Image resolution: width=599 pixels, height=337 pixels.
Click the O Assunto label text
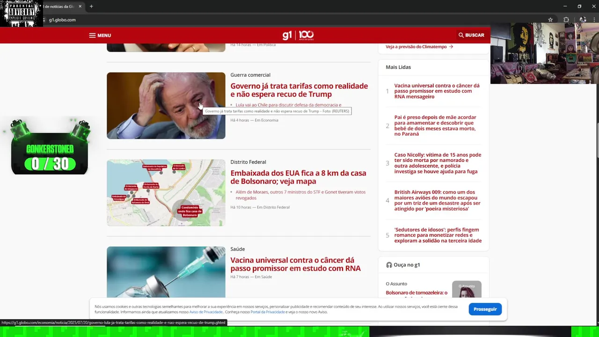tap(396, 284)
